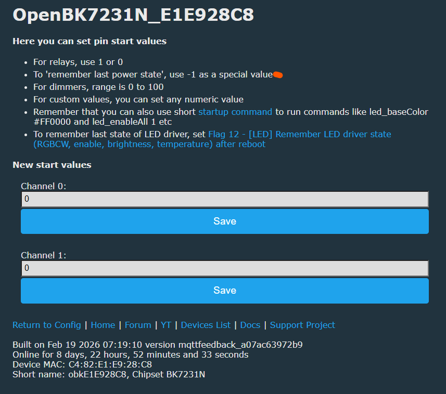Click the orange mark after 'special value'
The height and width of the screenshot is (394, 446).
coord(278,75)
